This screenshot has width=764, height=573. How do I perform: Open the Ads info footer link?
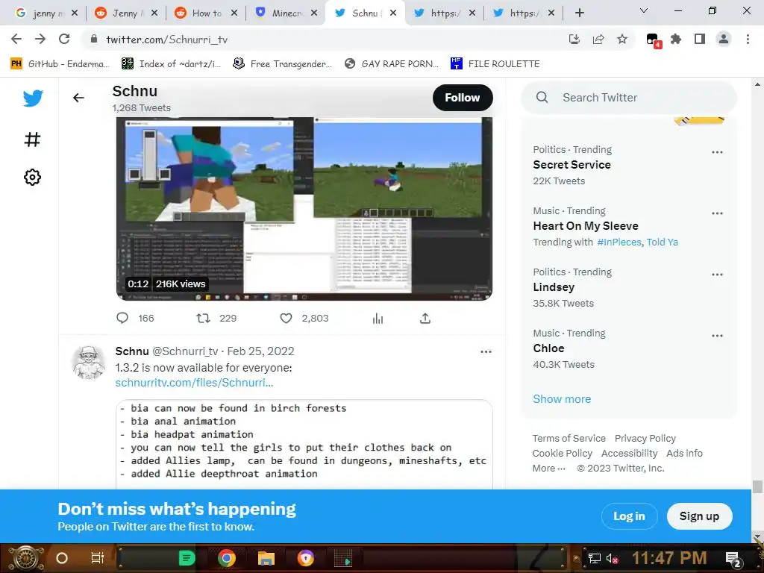point(684,453)
